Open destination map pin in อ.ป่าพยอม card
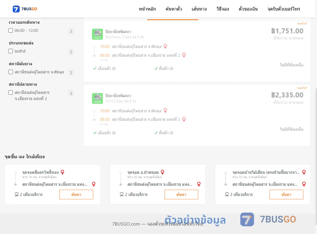Screen dimensions: 317x234 (199, 184)
